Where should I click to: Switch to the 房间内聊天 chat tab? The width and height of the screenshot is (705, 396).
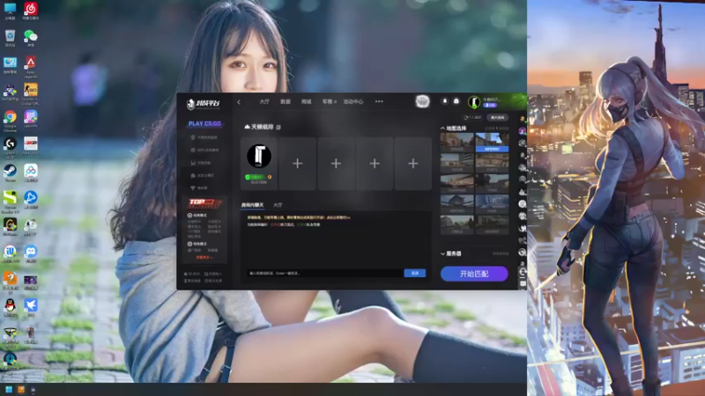pos(253,205)
